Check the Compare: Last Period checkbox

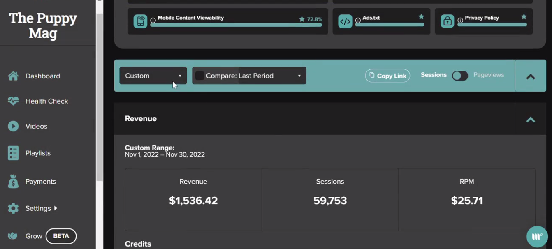(x=199, y=76)
